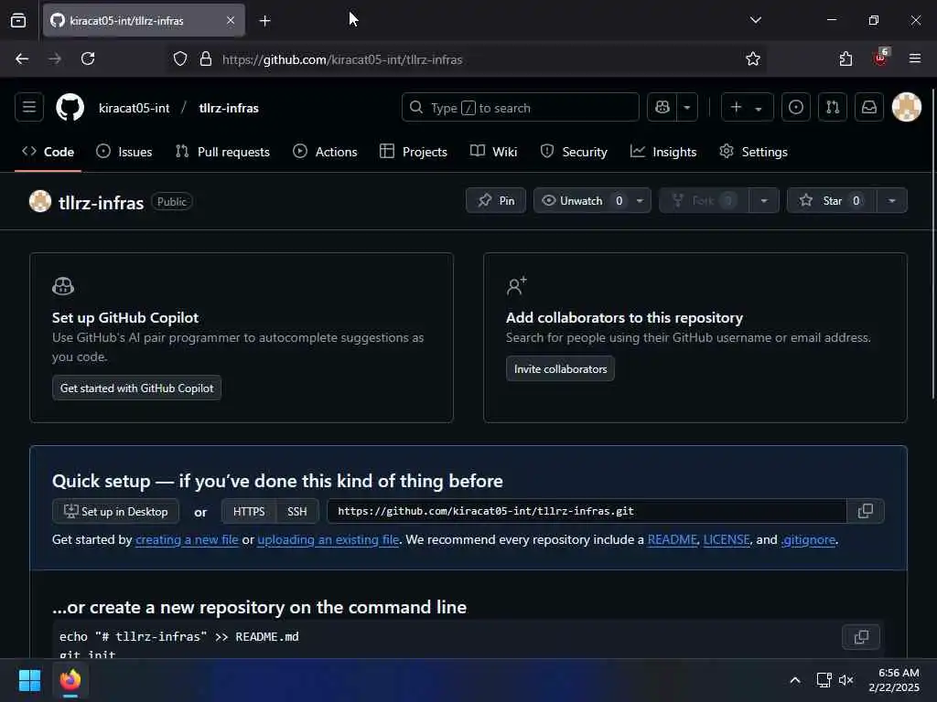Switch to the Issues tab

[x=124, y=152]
